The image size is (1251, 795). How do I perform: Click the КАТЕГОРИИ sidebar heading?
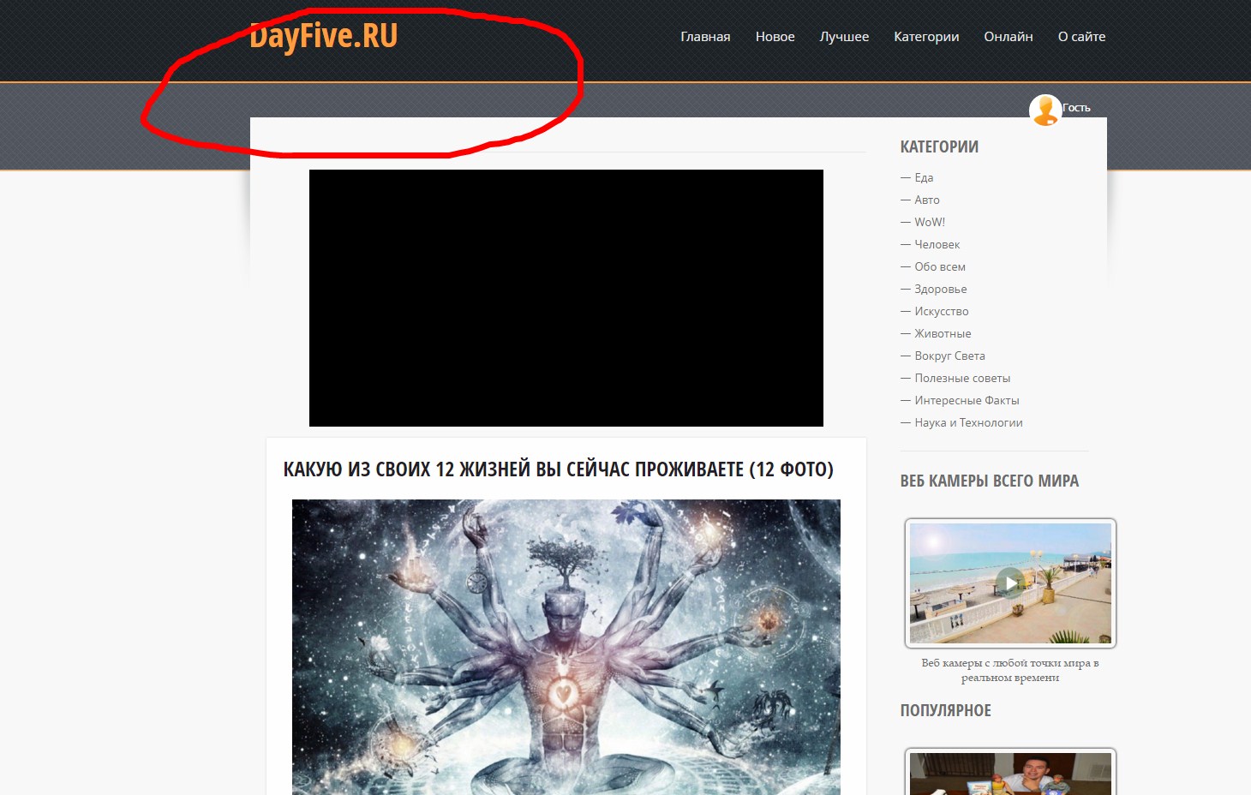coord(939,146)
